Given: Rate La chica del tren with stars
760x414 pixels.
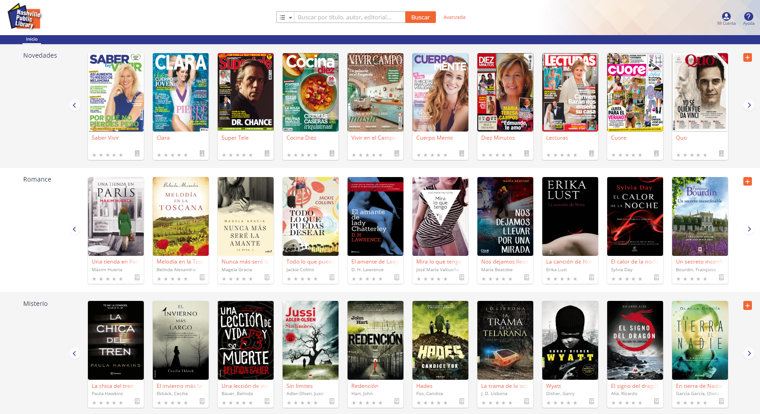Looking at the screenshot, I should [107, 403].
